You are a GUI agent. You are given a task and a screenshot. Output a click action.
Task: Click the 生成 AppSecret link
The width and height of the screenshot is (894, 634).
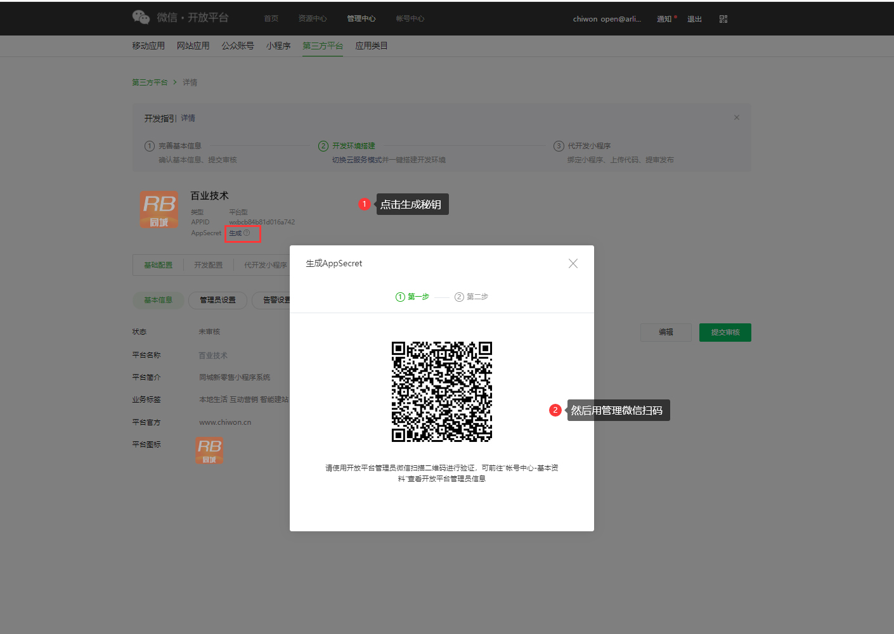pos(235,233)
